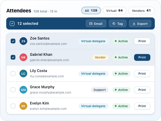This screenshot has width=161, height=121.
Task: Click the Virtual delegate badge for Zoe Santos
Action: tap(94, 41)
